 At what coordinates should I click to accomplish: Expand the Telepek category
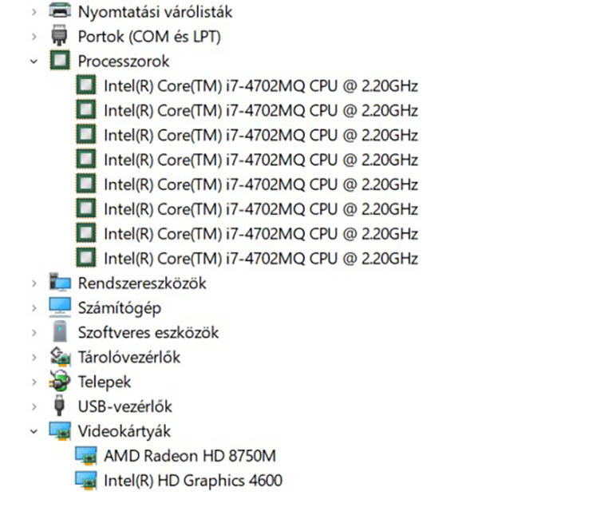click(x=34, y=382)
